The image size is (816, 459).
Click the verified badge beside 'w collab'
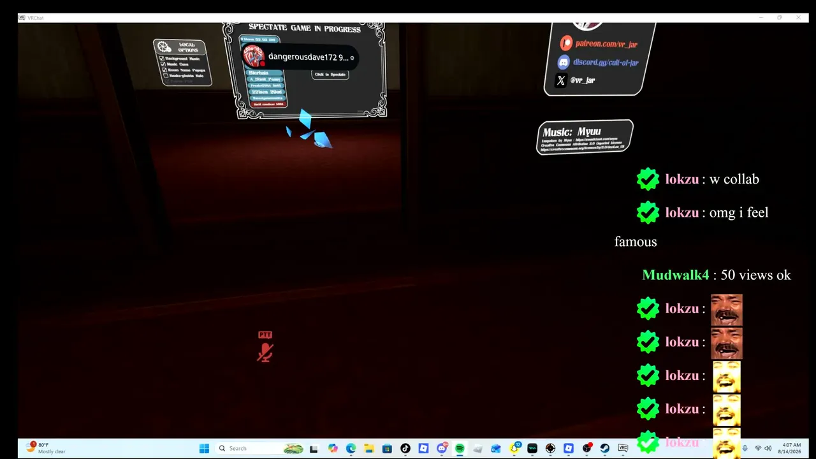(648, 179)
